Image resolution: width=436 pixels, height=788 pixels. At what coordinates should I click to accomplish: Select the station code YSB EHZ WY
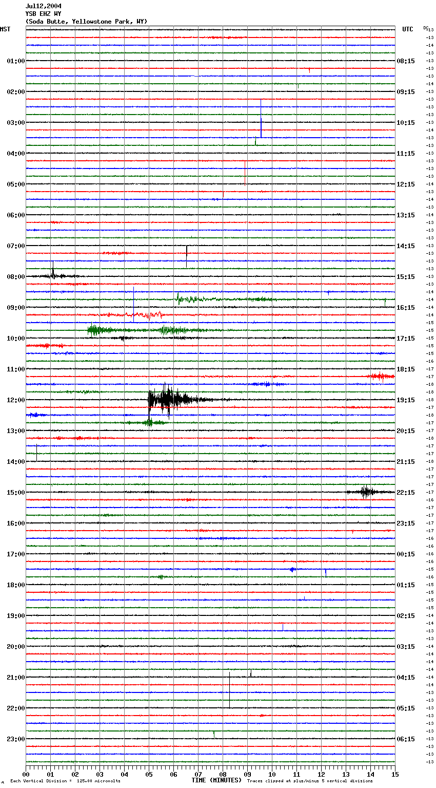coord(44,14)
